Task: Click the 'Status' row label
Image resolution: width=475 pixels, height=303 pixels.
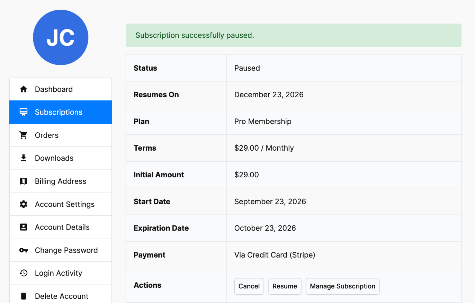Action: point(145,68)
